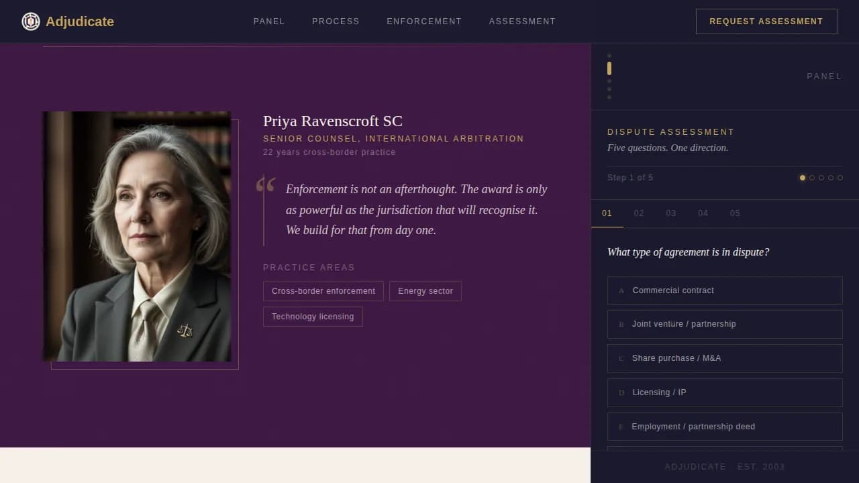Click the Technology licensing tag
This screenshot has height=483, width=859.
coord(313,317)
